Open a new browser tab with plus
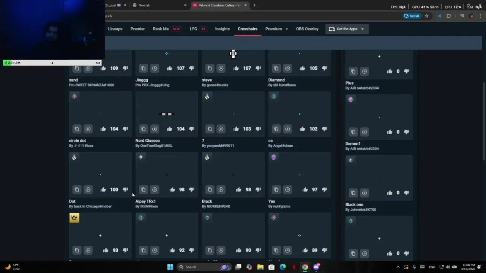The image size is (486, 273). pos(254,5)
